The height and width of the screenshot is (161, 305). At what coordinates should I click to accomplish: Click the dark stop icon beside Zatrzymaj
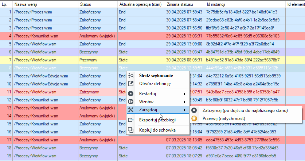194,110
